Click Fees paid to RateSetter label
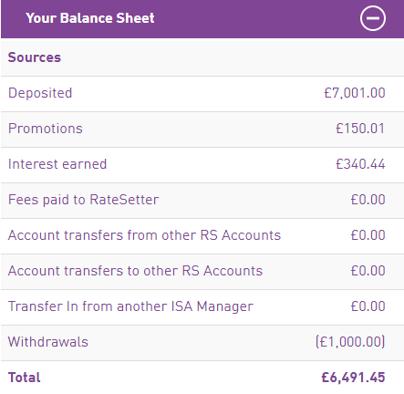 coord(84,200)
